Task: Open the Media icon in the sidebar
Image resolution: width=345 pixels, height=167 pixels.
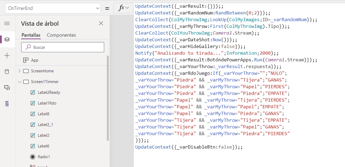Action: click(x=7, y=88)
